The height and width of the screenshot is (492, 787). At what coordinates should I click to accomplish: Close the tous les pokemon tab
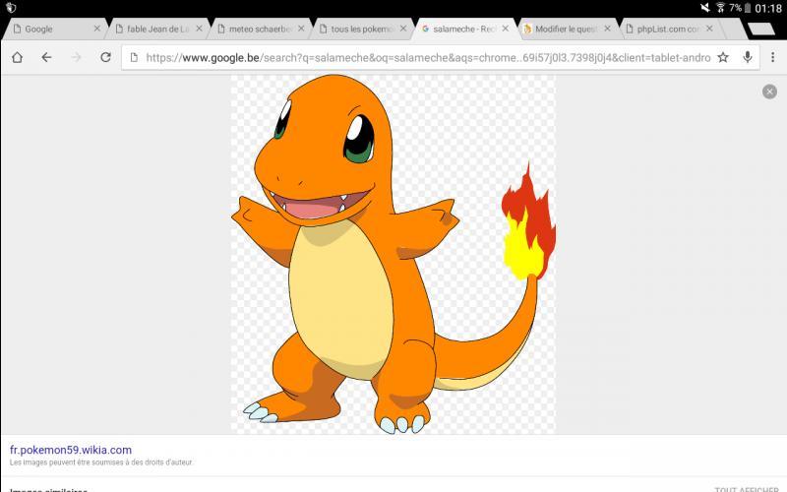tap(403, 29)
